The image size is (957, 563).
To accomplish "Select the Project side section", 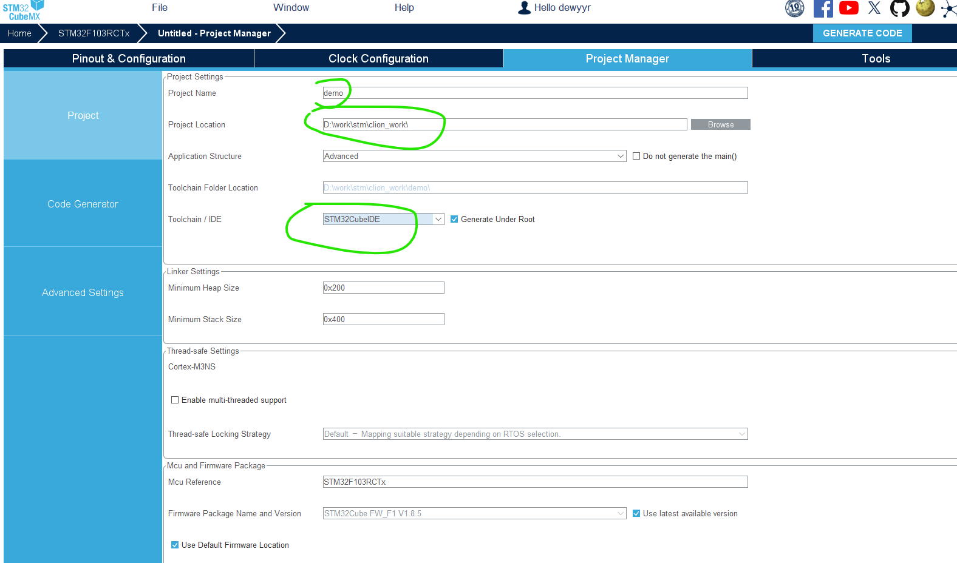I will point(83,115).
